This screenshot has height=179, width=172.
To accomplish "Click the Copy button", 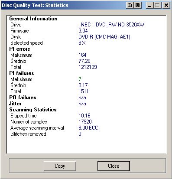I will (x=60, y=166).
